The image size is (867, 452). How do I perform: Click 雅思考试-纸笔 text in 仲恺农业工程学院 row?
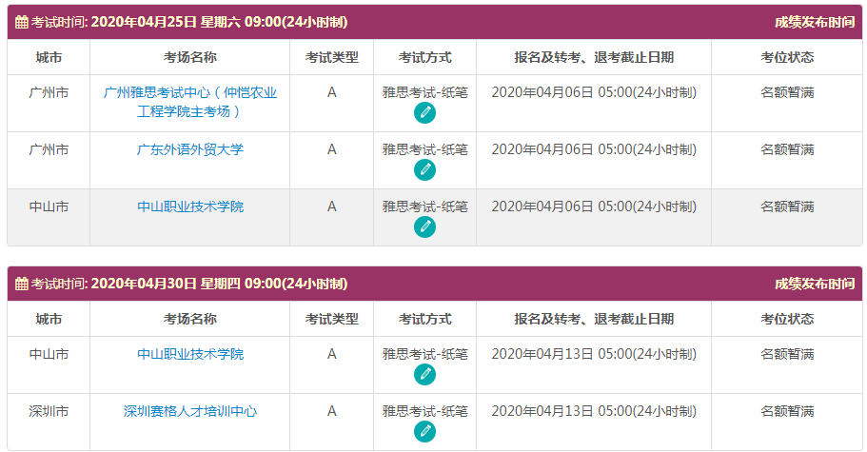(x=424, y=93)
